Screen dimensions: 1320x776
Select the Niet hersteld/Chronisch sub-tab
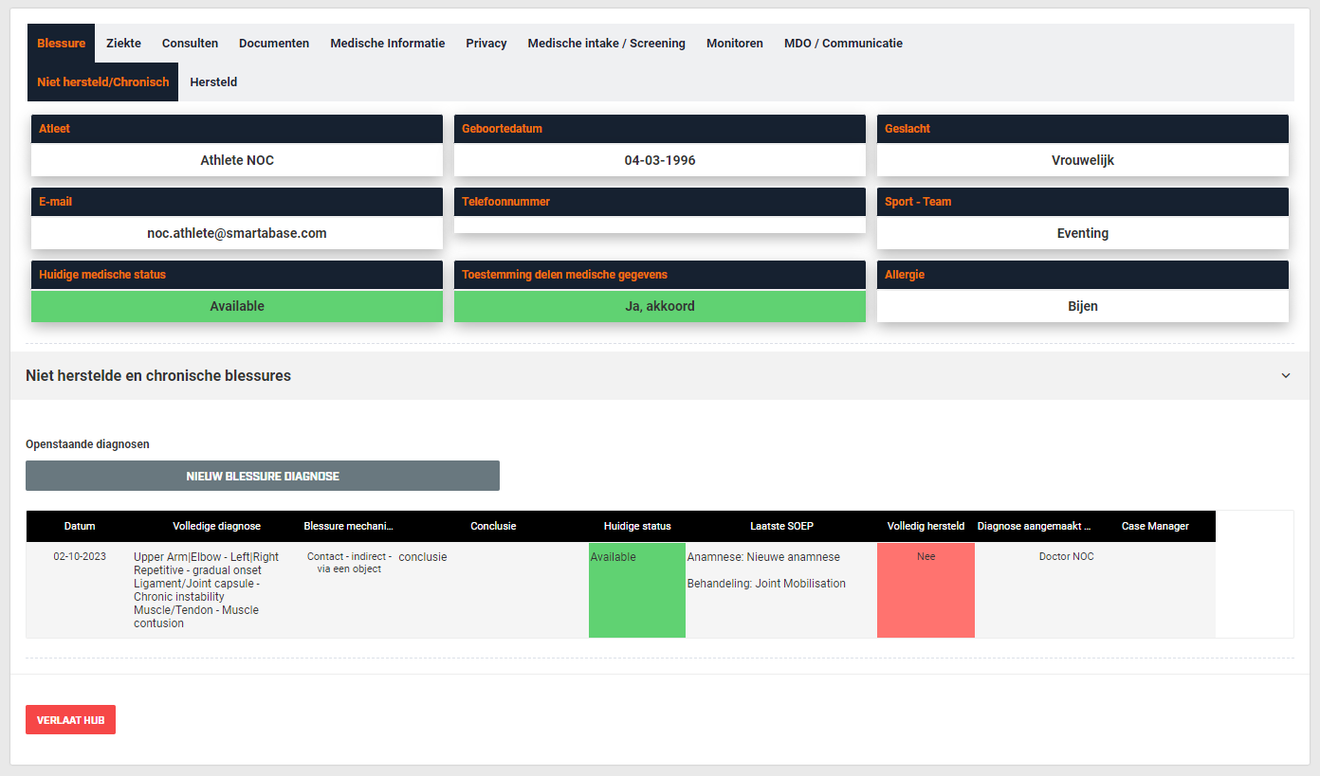(x=103, y=82)
